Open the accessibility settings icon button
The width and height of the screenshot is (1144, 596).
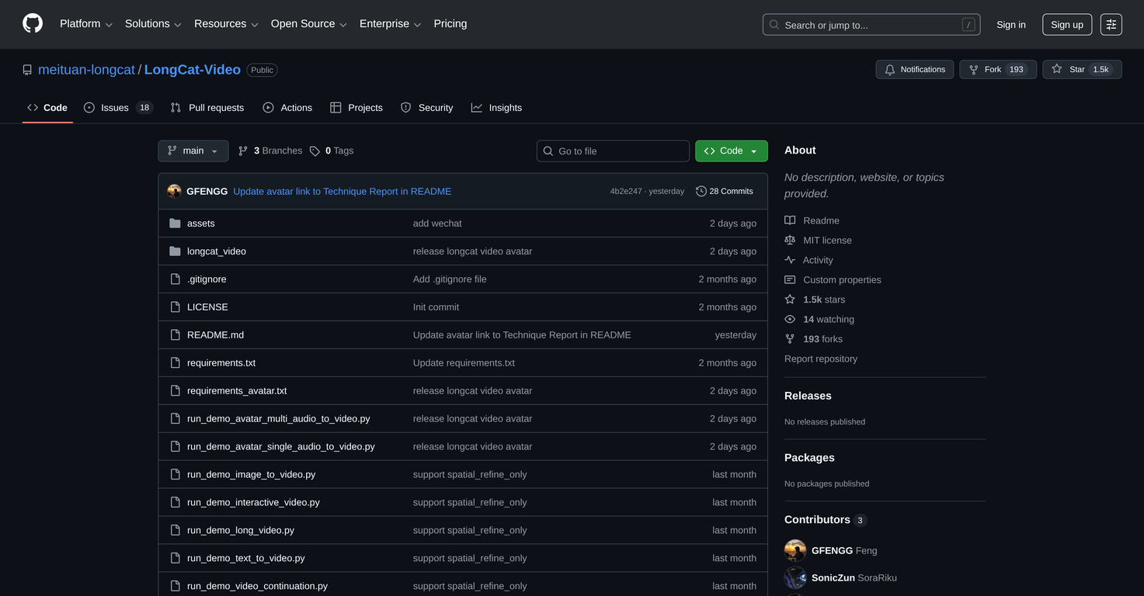(x=1111, y=25)
